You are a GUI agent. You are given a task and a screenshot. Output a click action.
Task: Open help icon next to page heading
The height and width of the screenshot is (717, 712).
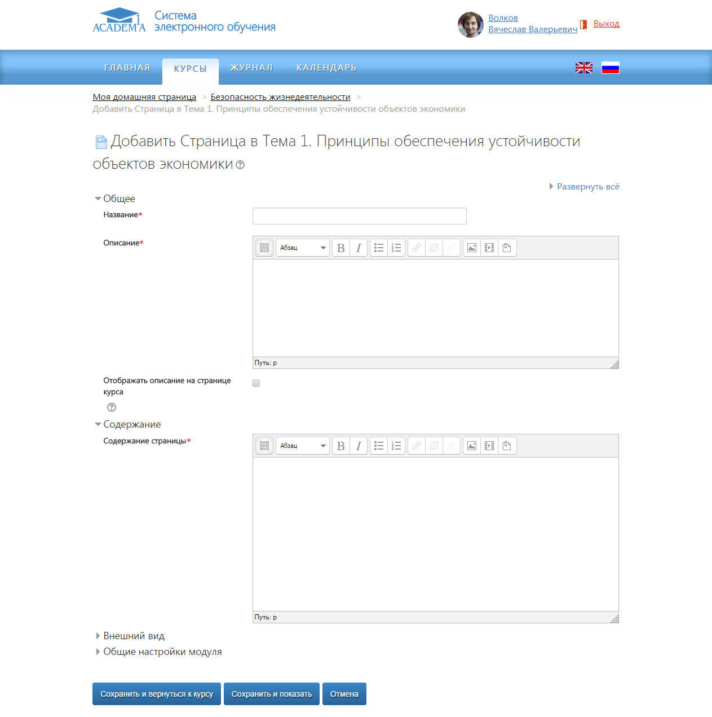pyautogui.click(x=240, y=165)
